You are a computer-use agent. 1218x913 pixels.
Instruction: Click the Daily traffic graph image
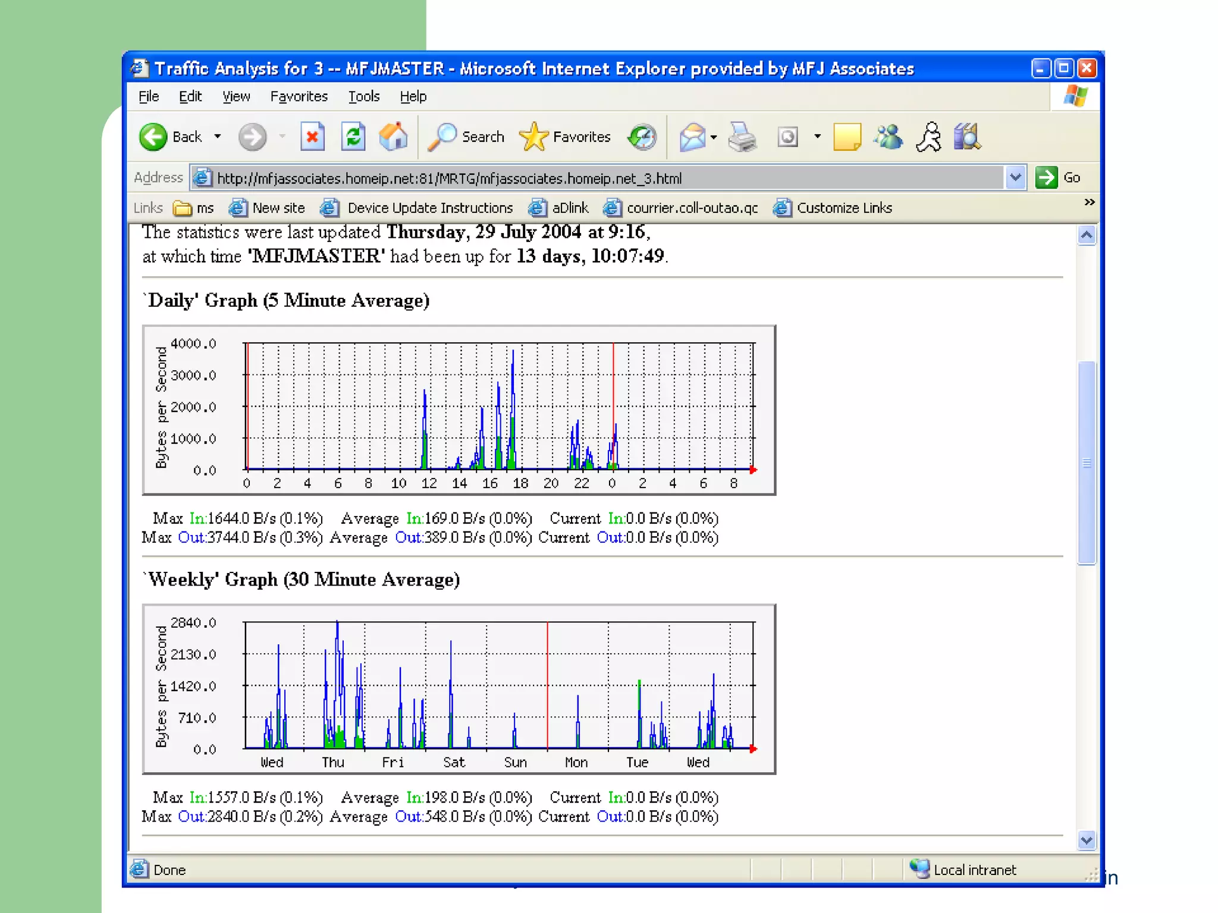[x=459, y=410]
